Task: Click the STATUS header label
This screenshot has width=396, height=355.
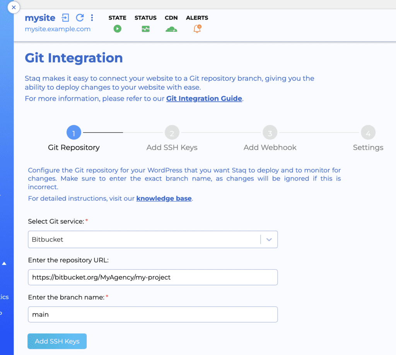Action: (x=145, y=18)
